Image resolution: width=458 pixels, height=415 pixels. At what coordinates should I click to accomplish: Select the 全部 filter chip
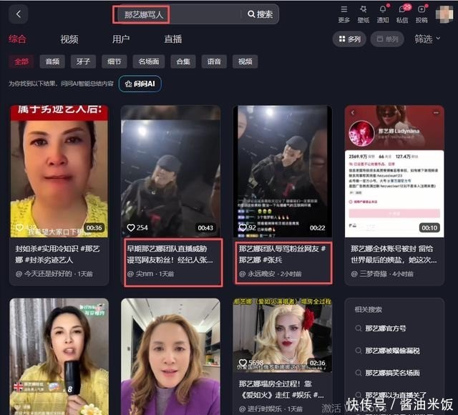coord(21,62)
